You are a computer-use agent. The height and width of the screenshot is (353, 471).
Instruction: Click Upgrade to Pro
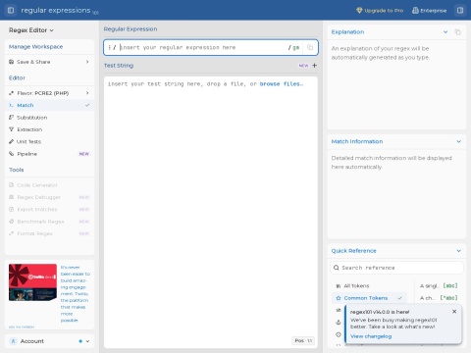(380, 11)
